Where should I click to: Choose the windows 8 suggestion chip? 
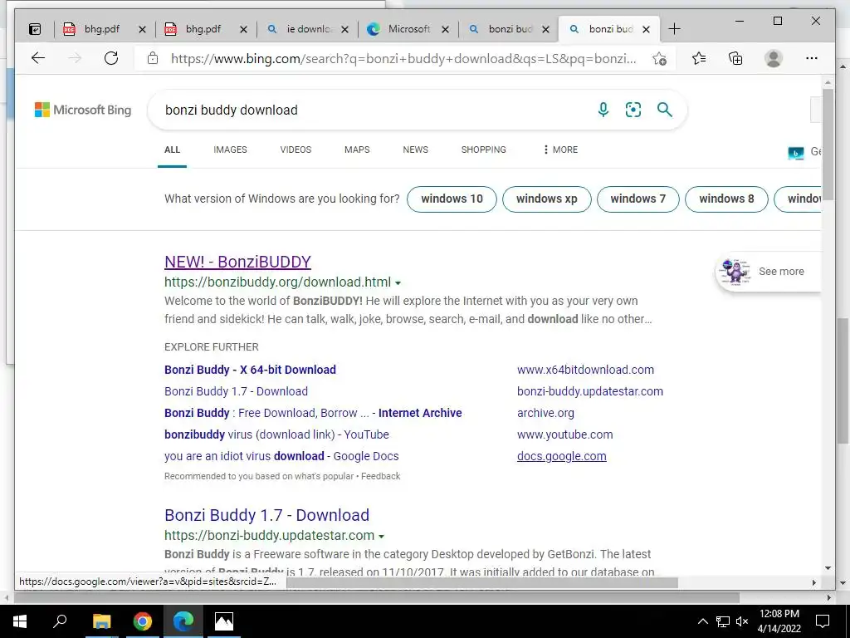point(726,199)
